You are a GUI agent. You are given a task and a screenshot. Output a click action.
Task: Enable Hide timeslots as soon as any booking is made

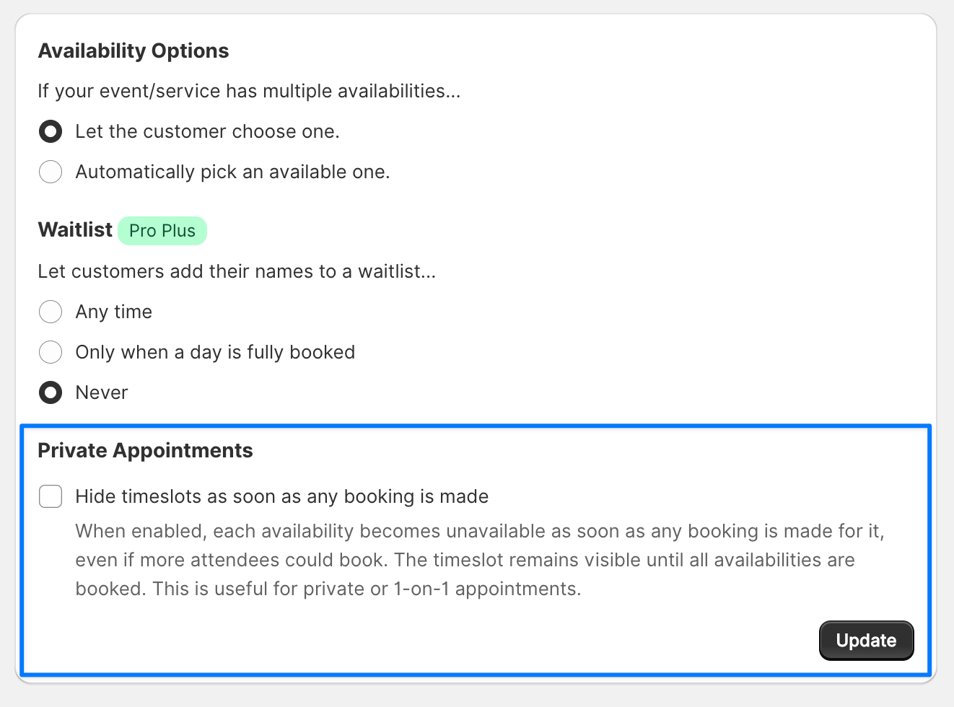[51, 496]
